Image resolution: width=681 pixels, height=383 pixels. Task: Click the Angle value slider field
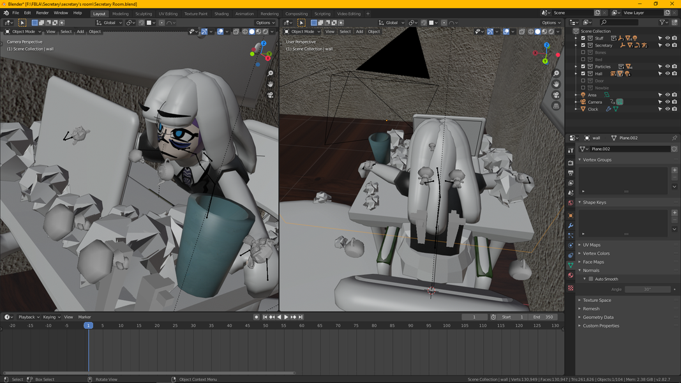(x=647, y=289)
